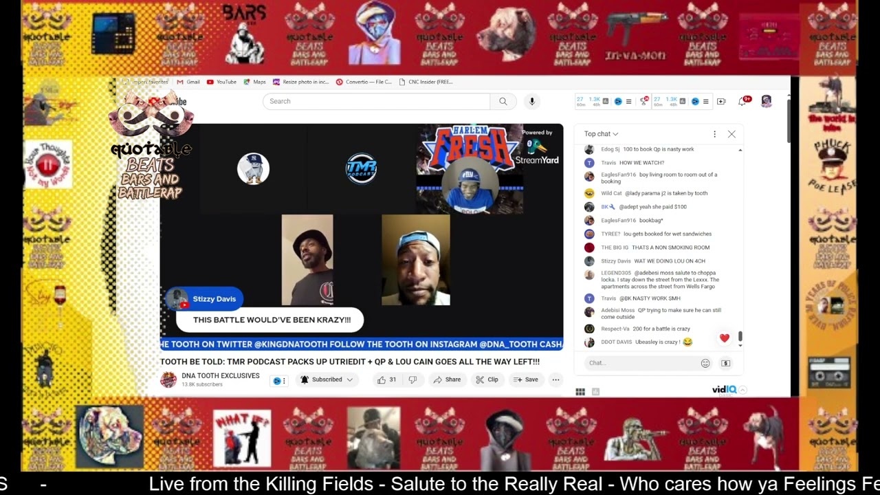
Task: Open DNA TOOTH EXCLUSIVES channel avatar
Action: pos(168,379)
